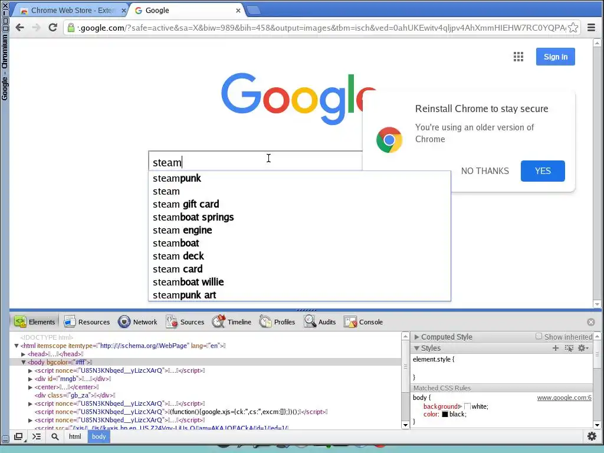Click the Sign in button
This screenshot has width=604, height=453.
point(555,57)
